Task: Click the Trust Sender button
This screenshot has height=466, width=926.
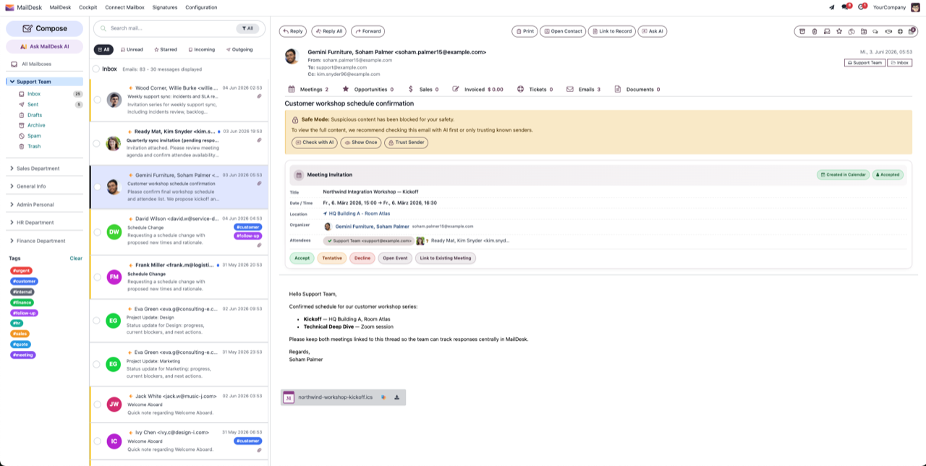Action: pyautogui.click(x=406, y=143)
